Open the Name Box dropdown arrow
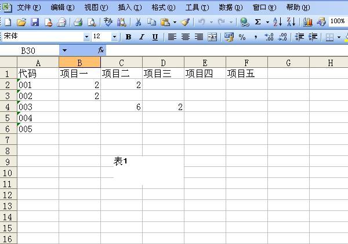Image resolution: width=348 pixels, height=244 pixels. (64, 50)
